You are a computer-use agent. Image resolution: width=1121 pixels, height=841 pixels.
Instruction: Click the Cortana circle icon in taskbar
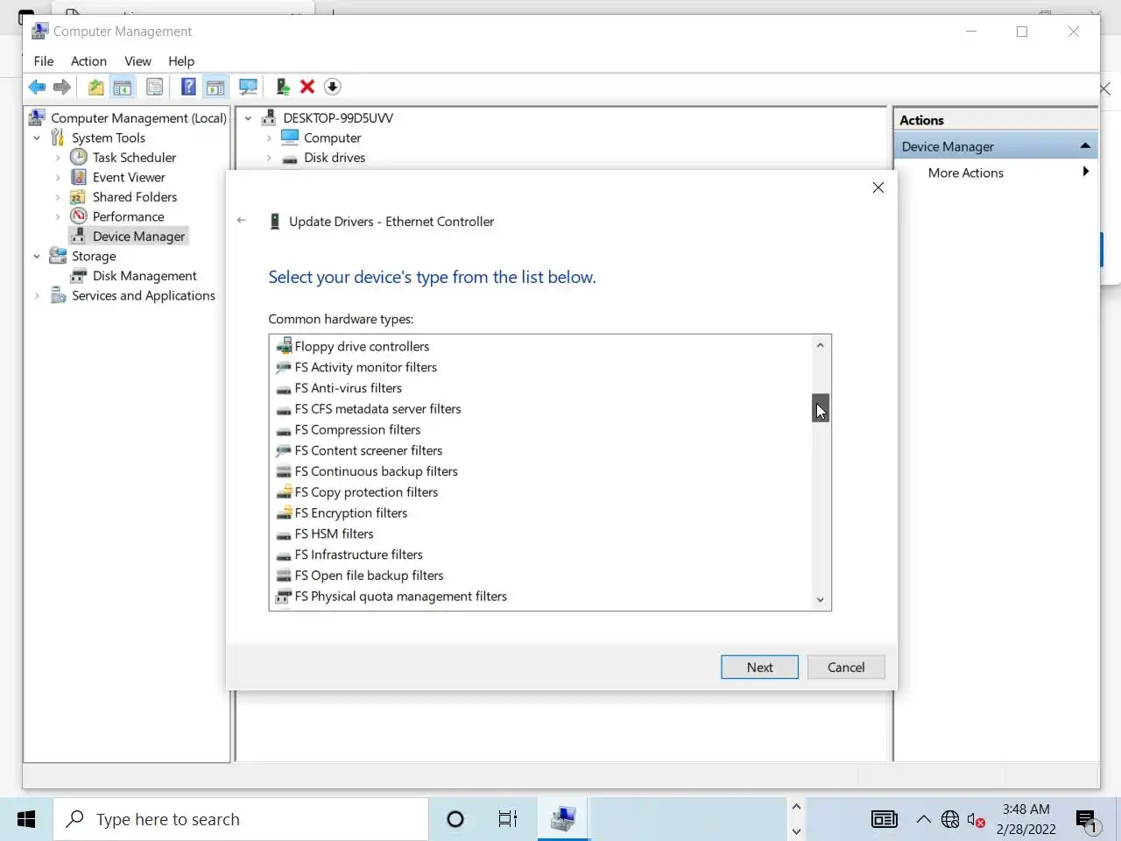(455, 819)
